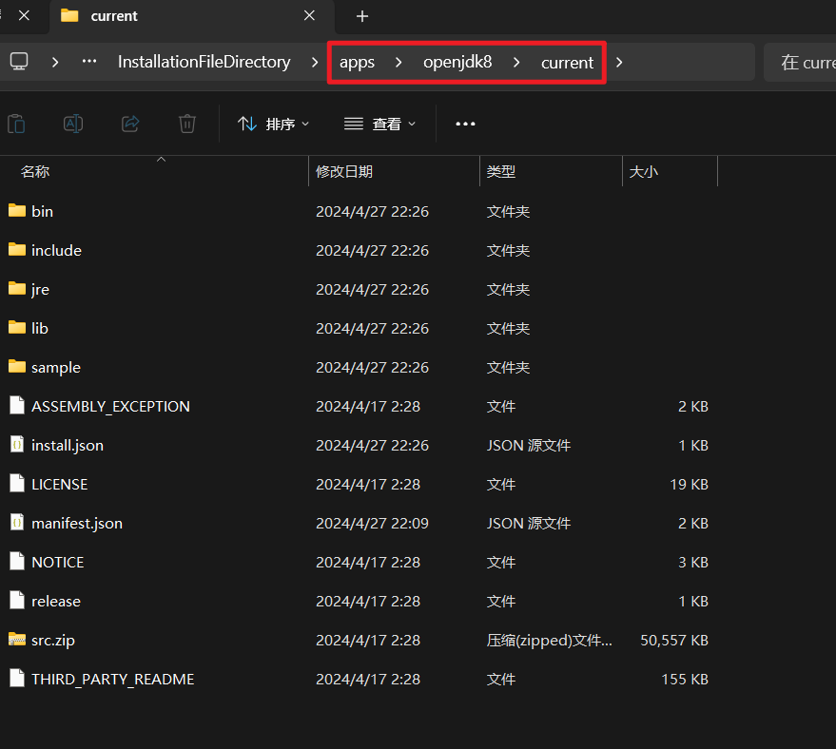This screenshot has height=749, width=836.
Task: Open the view (查看) dropdown
Action: pyautogui.click(x=379, y=125)
